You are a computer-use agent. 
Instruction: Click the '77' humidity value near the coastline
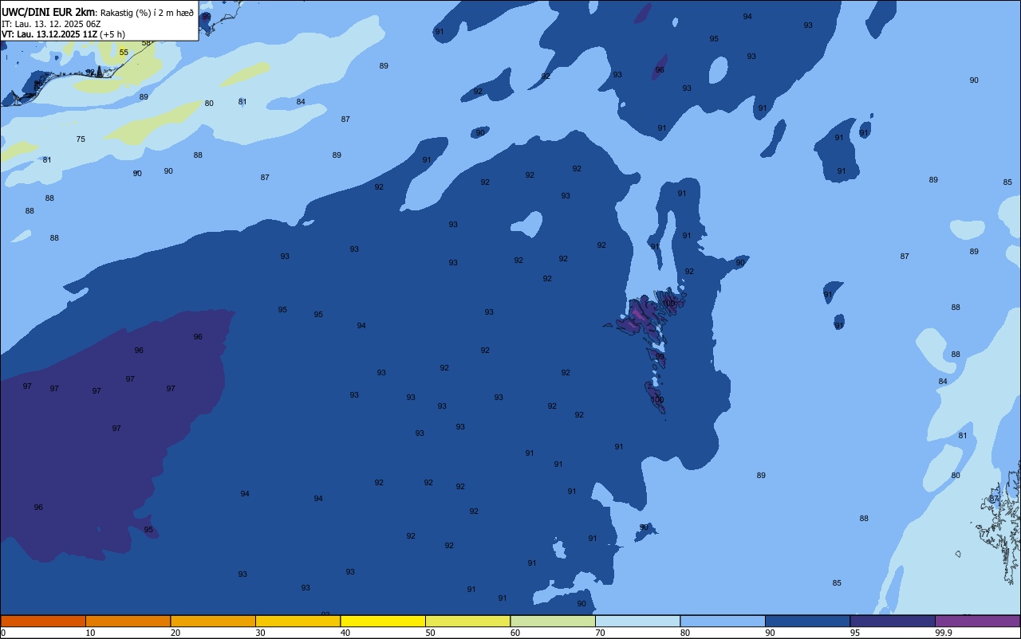985,534
